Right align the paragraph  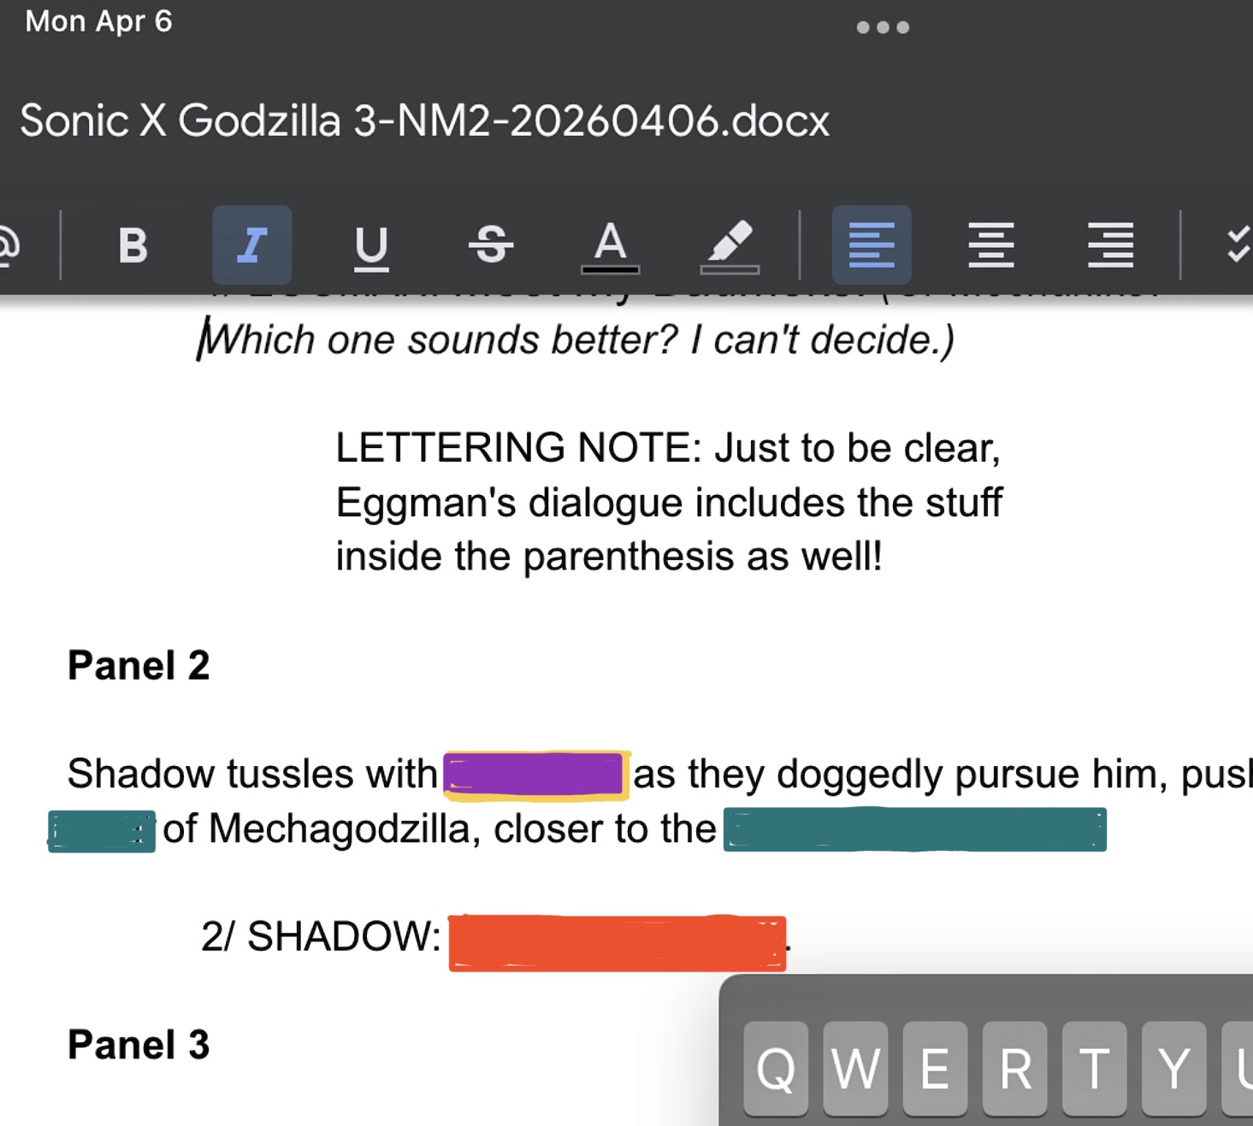point(1110,245)
